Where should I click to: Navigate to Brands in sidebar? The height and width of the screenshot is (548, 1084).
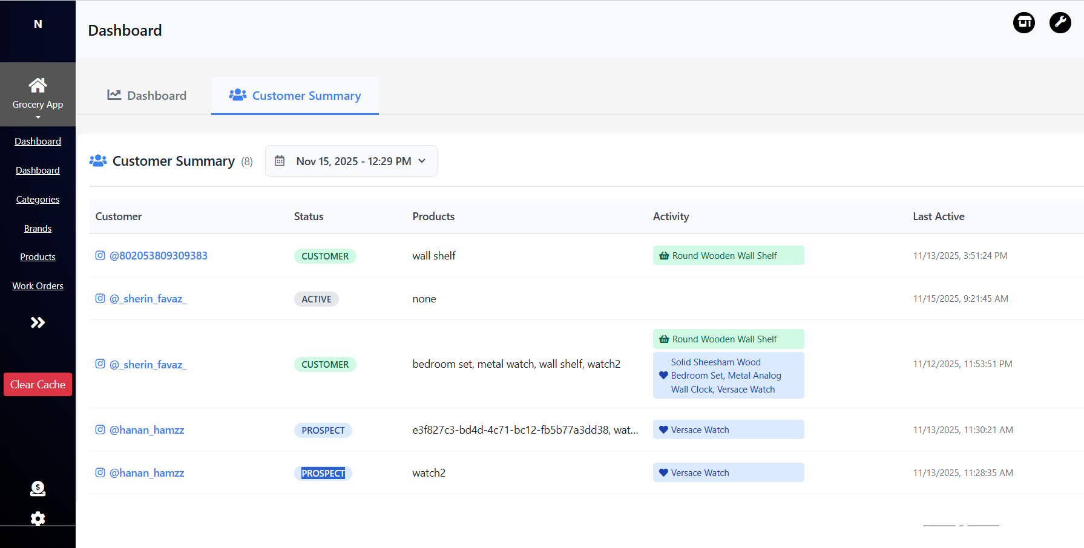[x=38, y=229]
